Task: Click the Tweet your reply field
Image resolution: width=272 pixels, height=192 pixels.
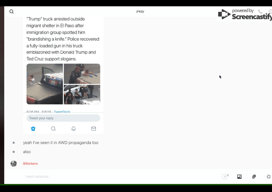Action: (x=63, y=118)
